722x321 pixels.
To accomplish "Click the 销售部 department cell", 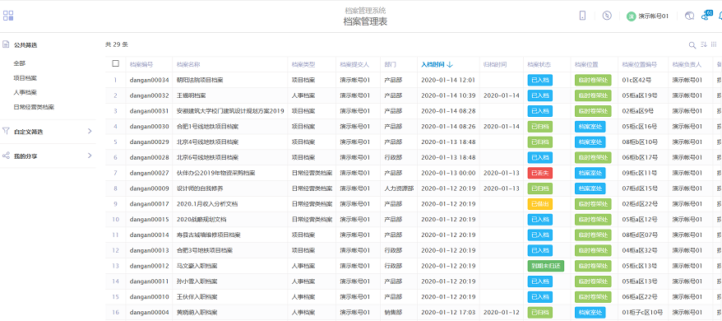I will tap(393, 312).
